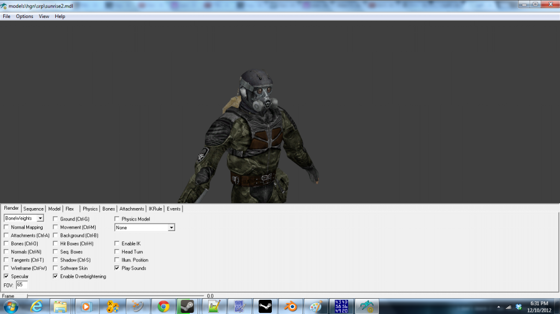
Task: Click the 3D model viewport
Action: [280, 112]
